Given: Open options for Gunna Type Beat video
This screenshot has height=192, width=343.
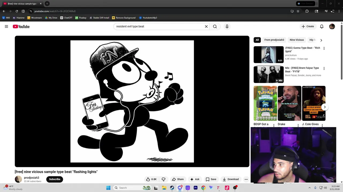Looking at the screenshot, I should [324, 48].
